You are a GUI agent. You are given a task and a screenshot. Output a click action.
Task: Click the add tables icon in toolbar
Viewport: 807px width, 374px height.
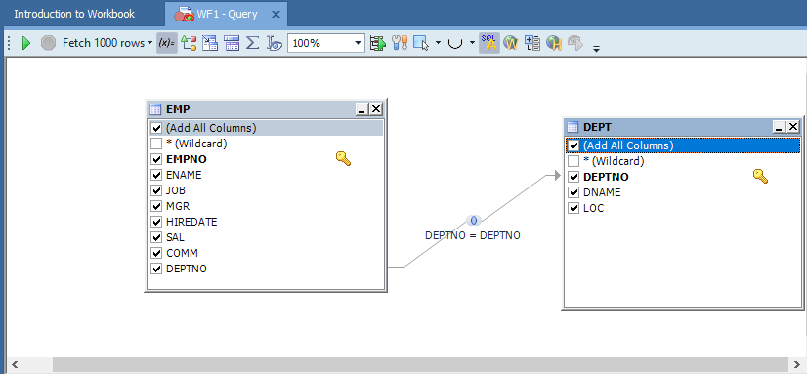coord(210,43)
